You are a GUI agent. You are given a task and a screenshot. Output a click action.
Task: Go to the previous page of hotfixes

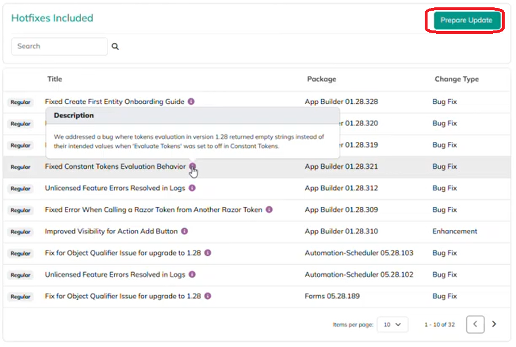(475, 324)
